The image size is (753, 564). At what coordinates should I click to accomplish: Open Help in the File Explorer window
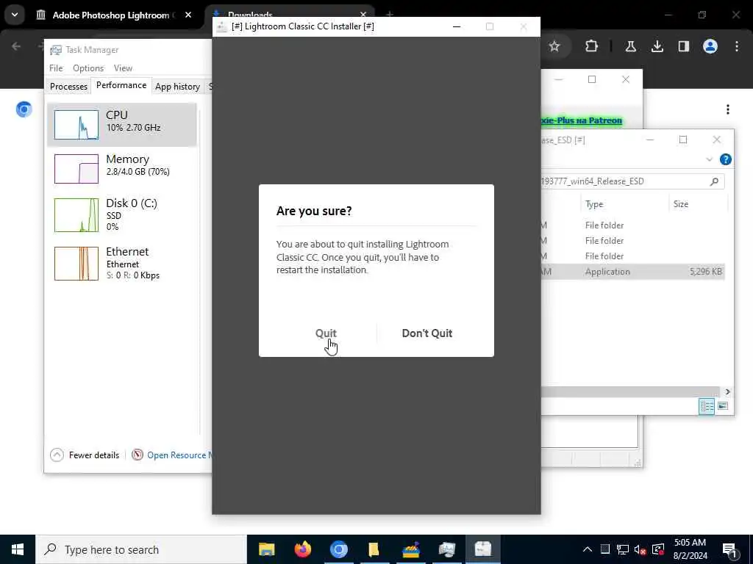pos(726,159)
